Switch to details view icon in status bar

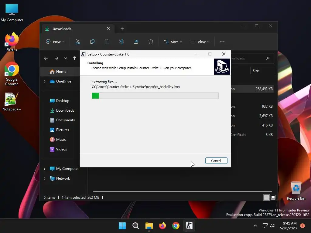266,197
